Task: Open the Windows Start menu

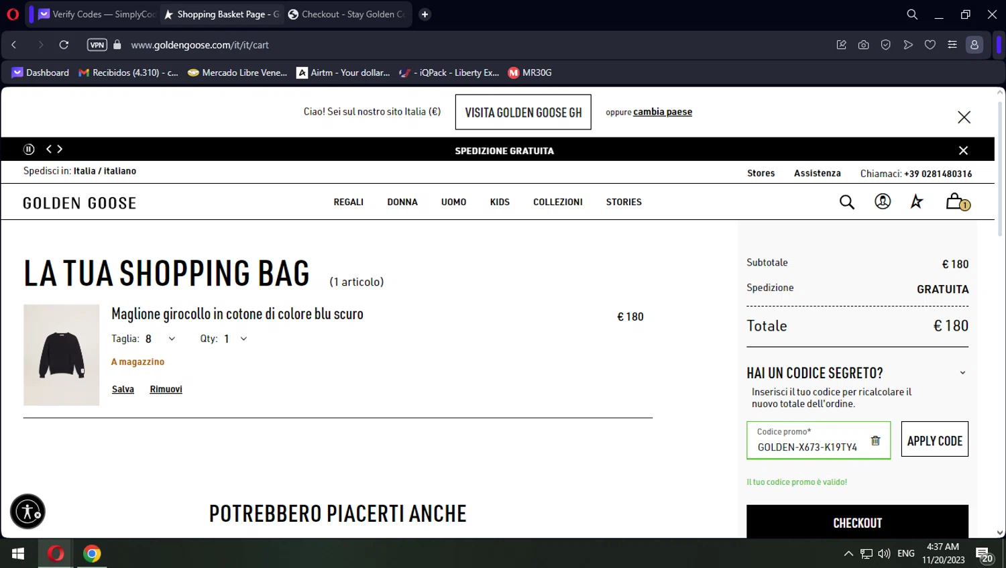Action: [18, 553]
